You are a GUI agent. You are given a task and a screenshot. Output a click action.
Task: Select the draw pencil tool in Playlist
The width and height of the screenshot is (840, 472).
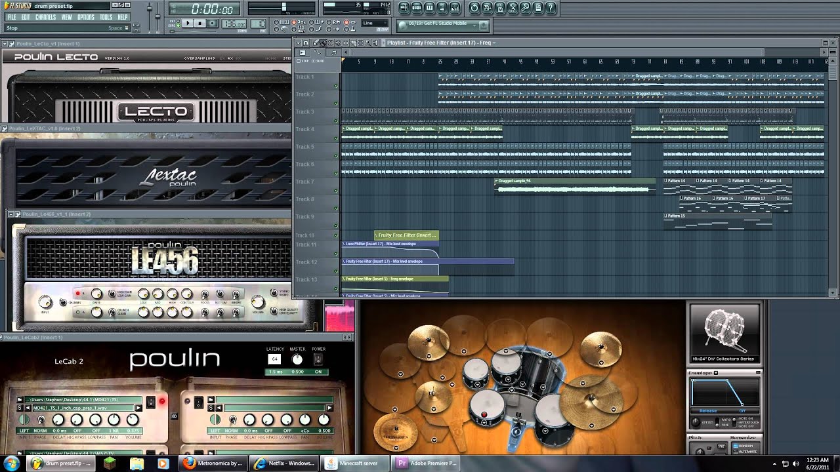click(316, 43)
